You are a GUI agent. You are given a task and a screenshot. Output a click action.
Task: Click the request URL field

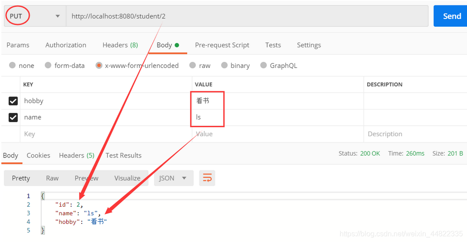(247, 16)
